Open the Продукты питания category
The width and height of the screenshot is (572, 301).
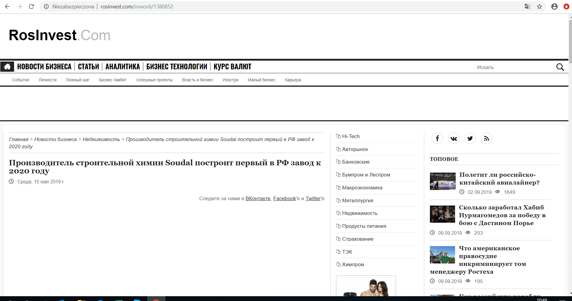(364, 226)
